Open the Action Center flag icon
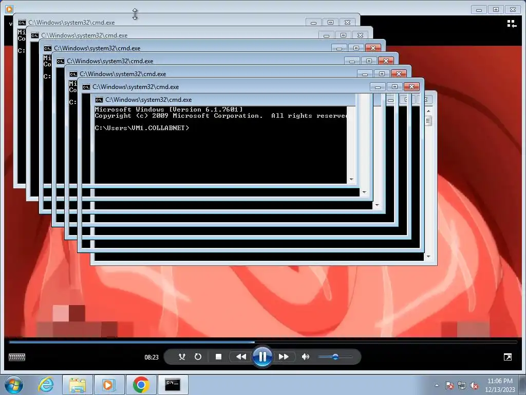526x395 pixels. (x=449, y=385)
